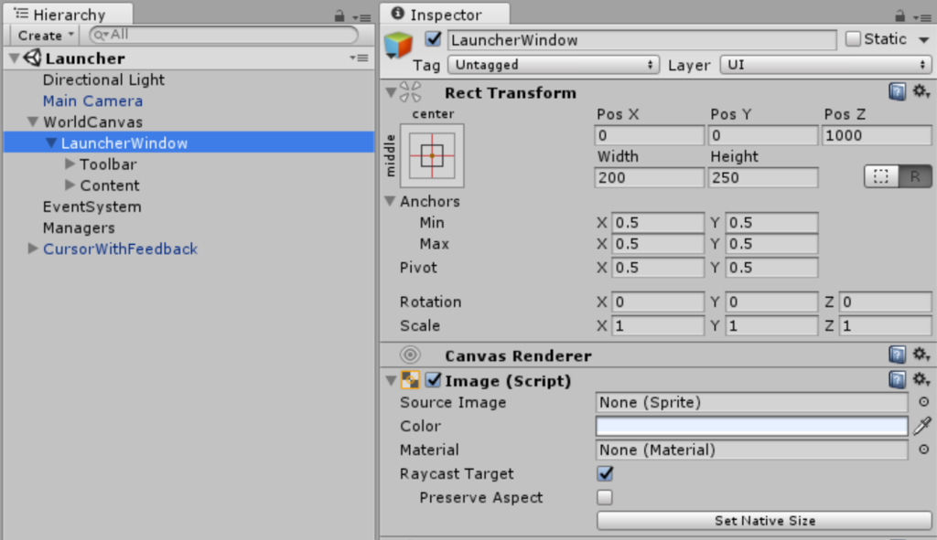Select EventSystem in hierarchy
Image resolution: width=937 pixels, height=540 pixels.
click(92, 206)
